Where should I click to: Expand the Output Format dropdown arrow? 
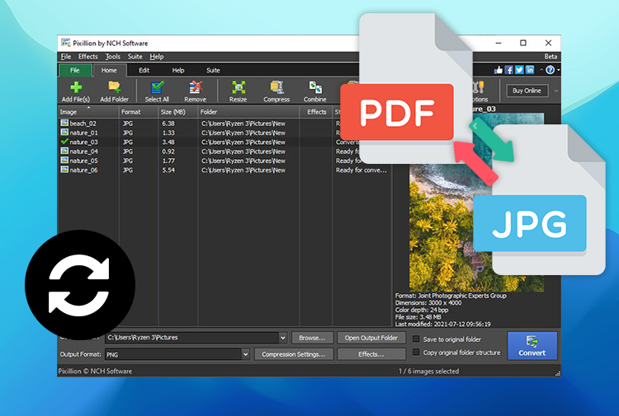tap(246, 354)
